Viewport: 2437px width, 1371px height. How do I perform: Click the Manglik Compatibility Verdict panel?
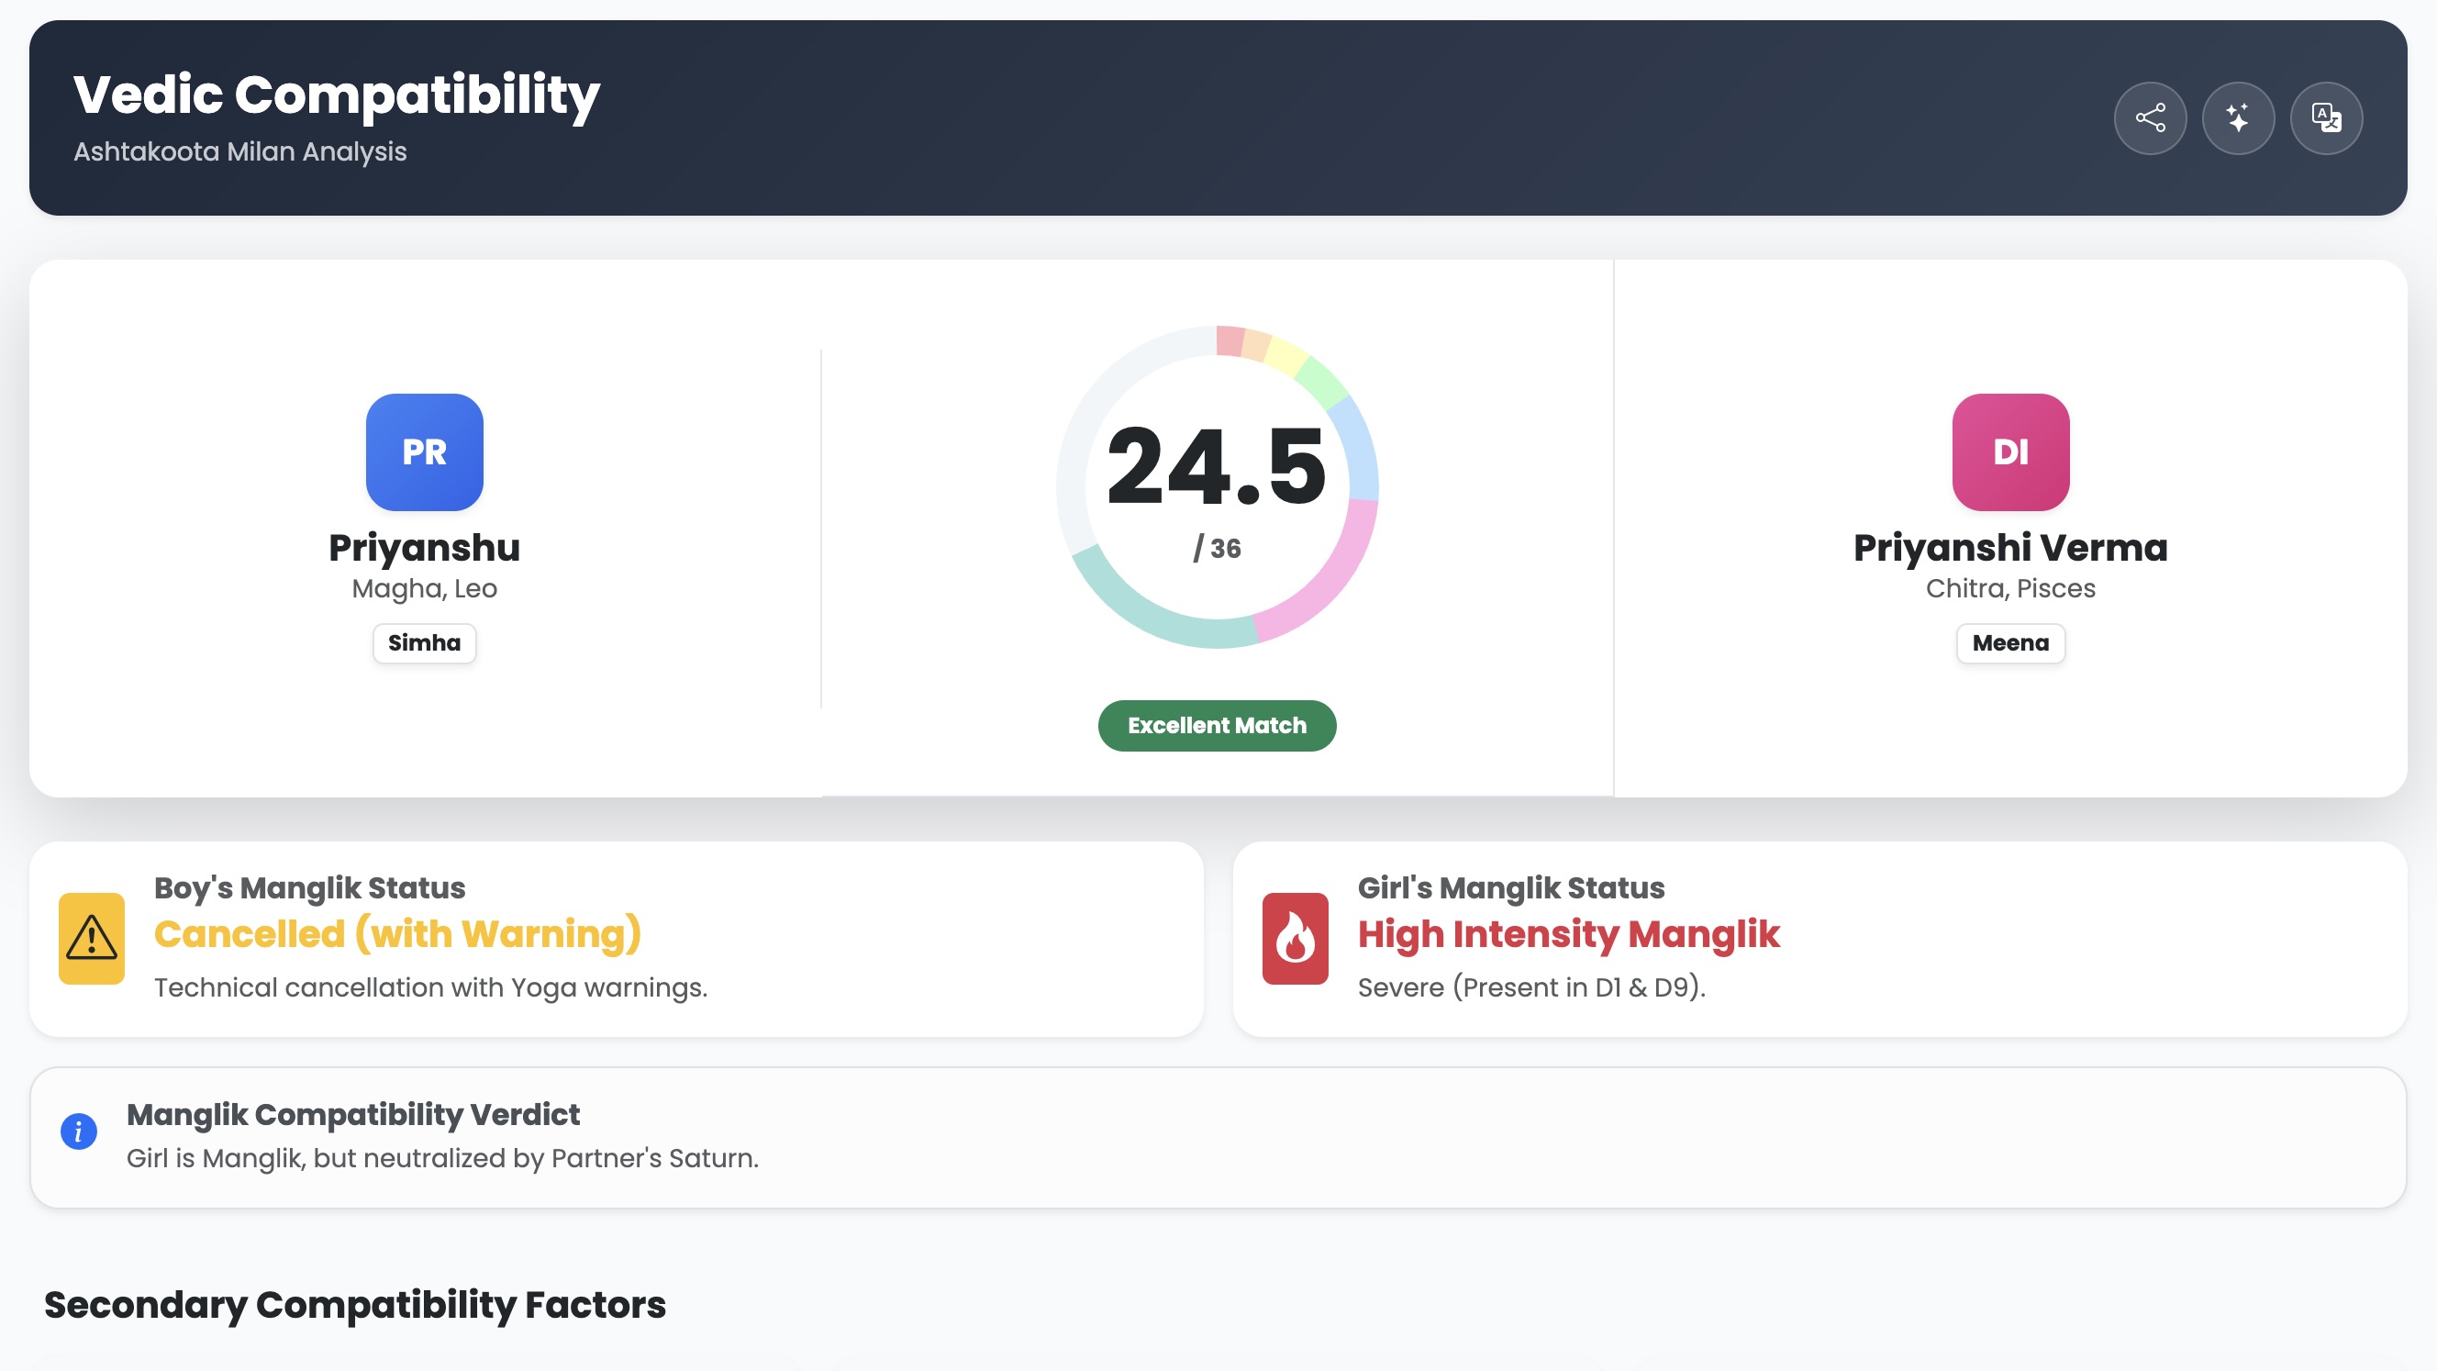click(1218, 1136)
